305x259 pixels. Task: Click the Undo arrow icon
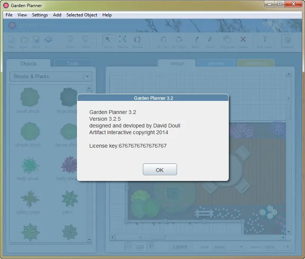(85, 39)
